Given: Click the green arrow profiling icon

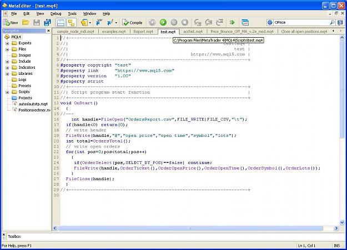Looking at the screenshot, I should click(x=232, y=22).
